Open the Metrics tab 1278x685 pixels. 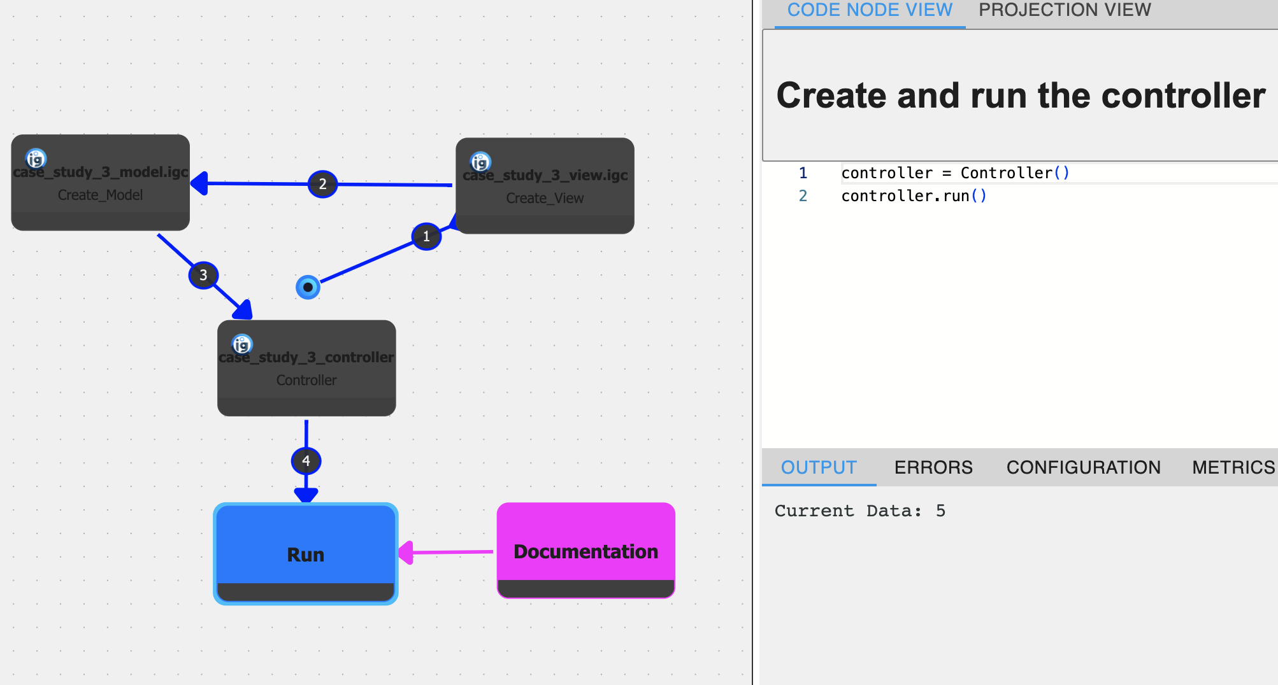click(1233, 467)
